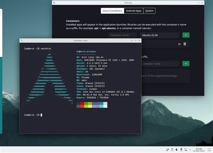Expand hidden system tray icons arrow
Screen dimensions: 213x153
[x=190, y=150]
